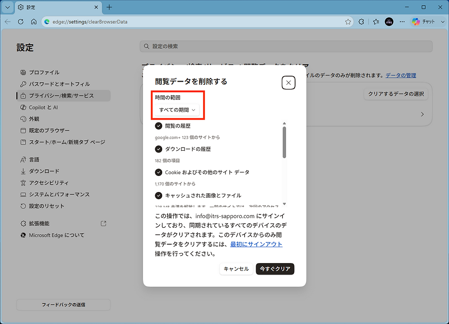Open パスワードとオートフィル settings section
Viewport: 449px width, 324px height.
pos(64,84)
